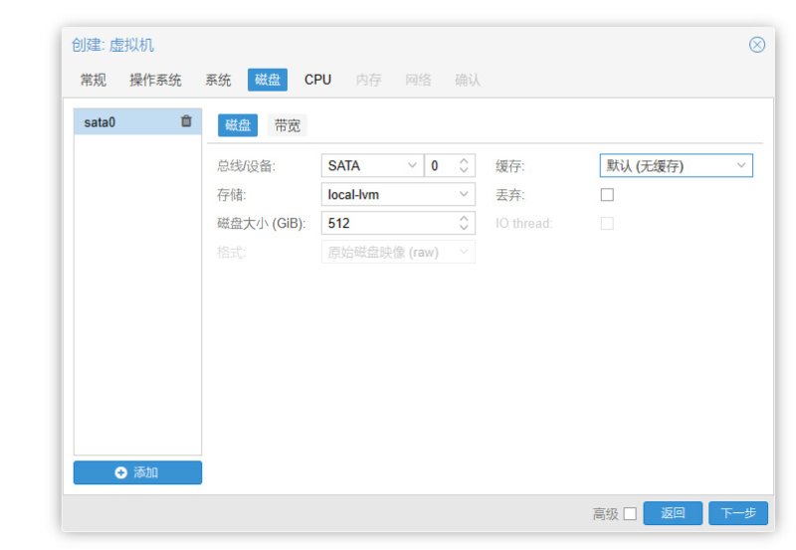Open the 系统 tab

(x=218, y=80)
